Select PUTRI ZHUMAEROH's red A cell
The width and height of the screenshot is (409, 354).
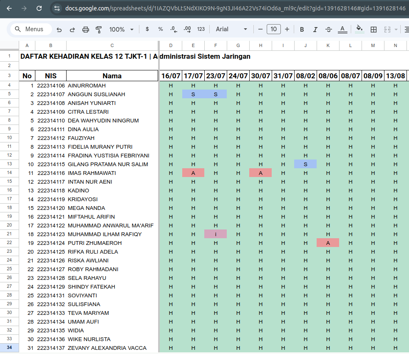click(x=328, y=243)
